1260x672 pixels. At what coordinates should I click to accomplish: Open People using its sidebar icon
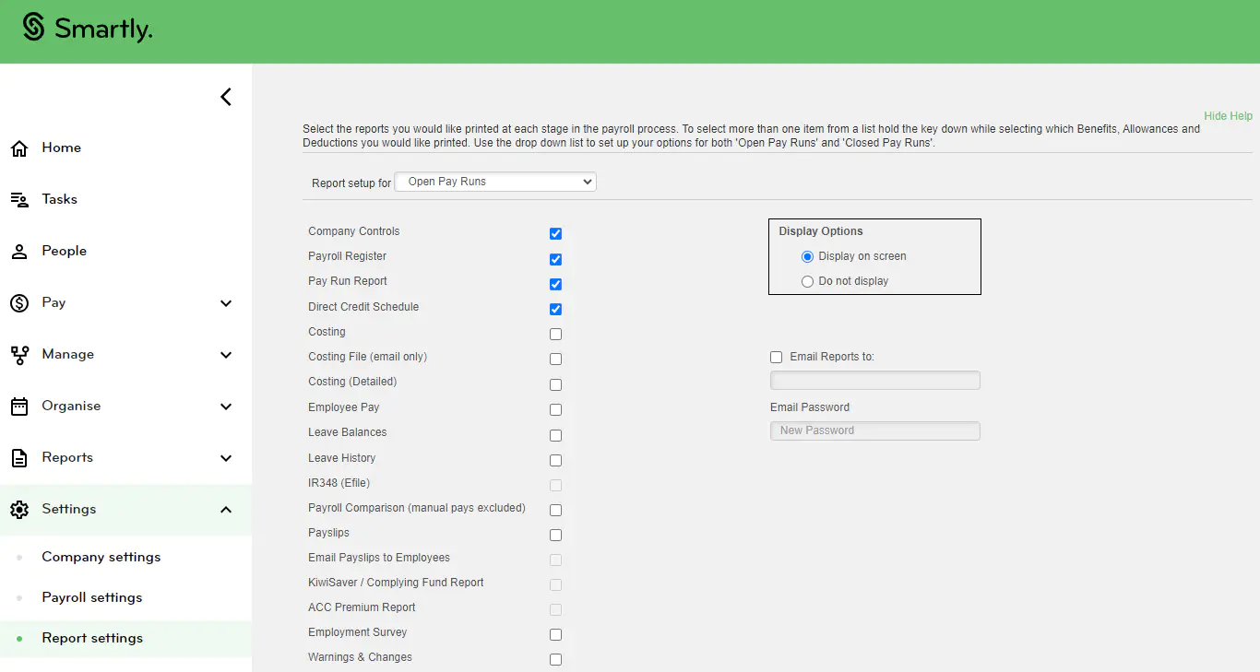tap(20, 250)
